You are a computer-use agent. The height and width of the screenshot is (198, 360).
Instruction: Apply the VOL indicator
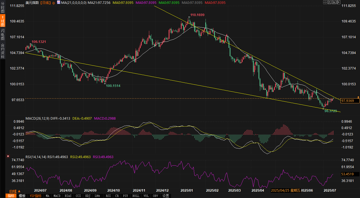coord(146,196)
